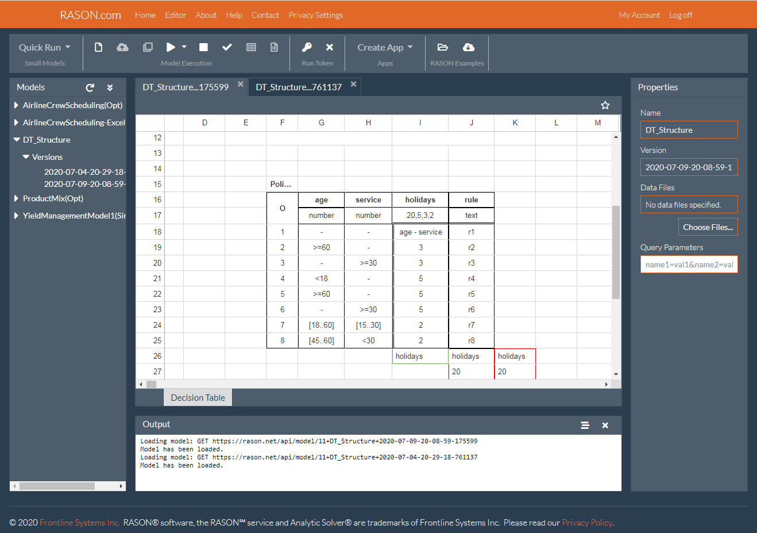Expand the ProductMix(Opt) model
This screenshot has width=757, height=533.
[x=16, y=198]
